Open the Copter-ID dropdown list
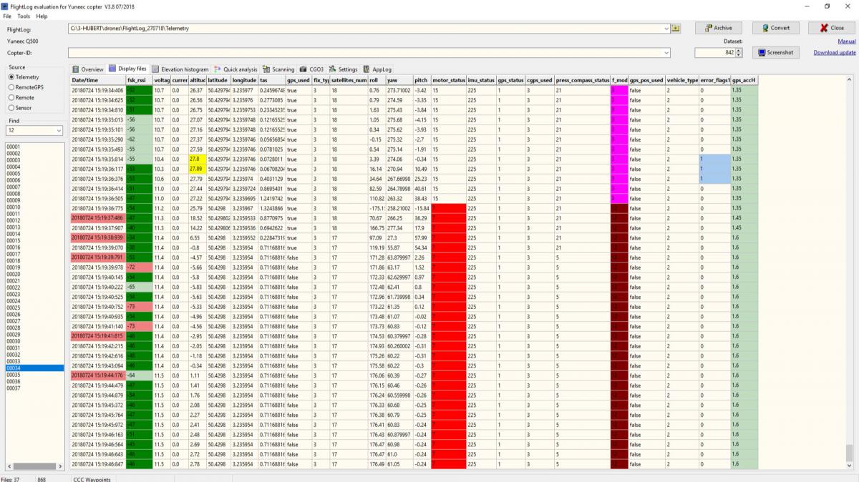859x482 pixels. coord(666,52)
